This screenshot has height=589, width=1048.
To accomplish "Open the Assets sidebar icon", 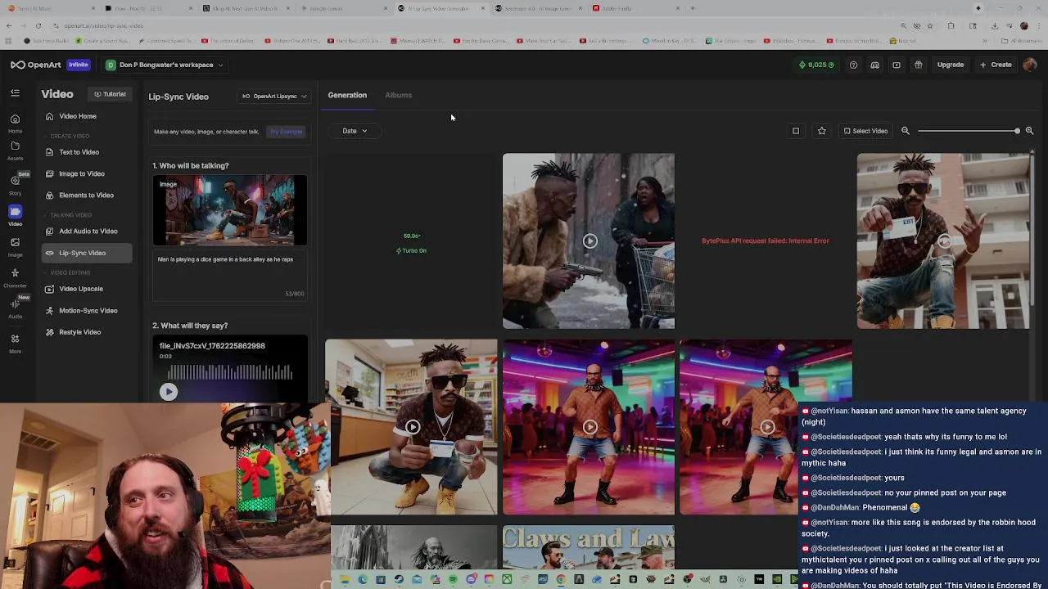I will (x=15, y=151).
